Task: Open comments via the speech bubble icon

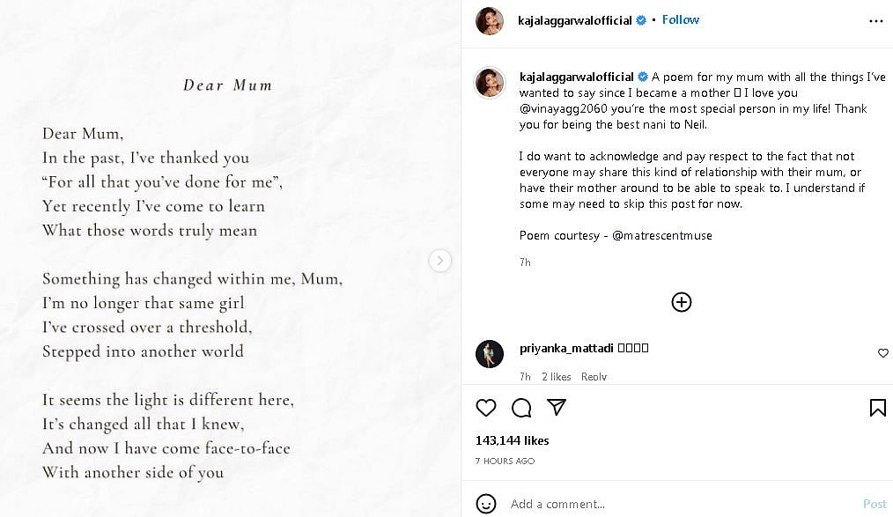Action: (521, 407)
